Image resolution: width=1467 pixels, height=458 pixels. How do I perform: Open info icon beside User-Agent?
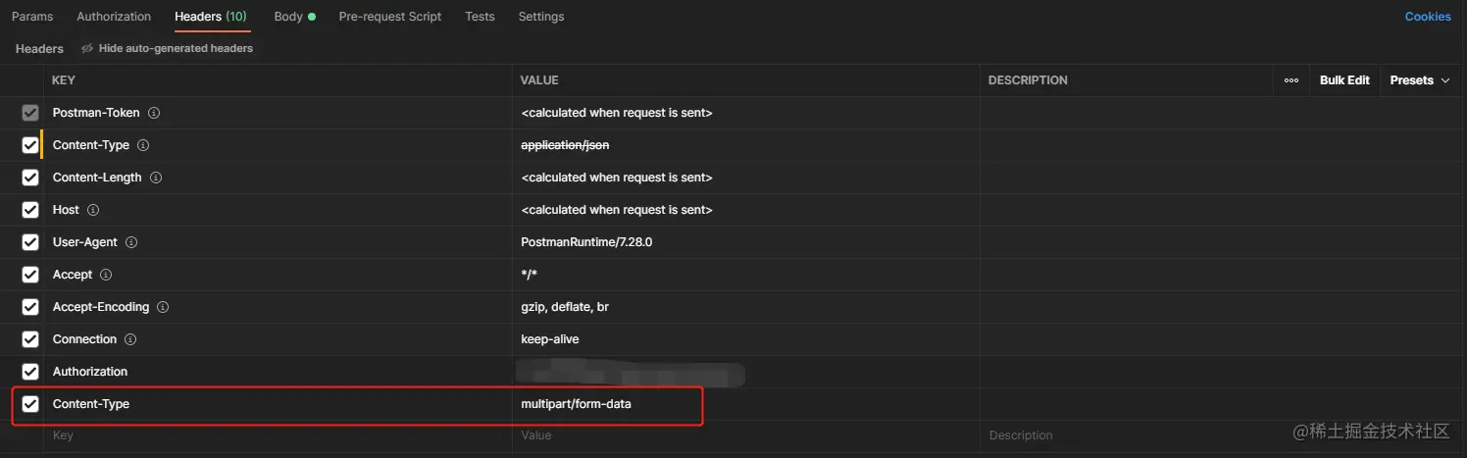click(x=131, y=242)
